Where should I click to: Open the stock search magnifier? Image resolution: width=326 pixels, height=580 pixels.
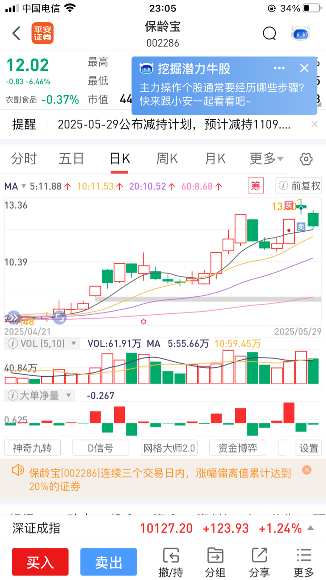point(270,33)
